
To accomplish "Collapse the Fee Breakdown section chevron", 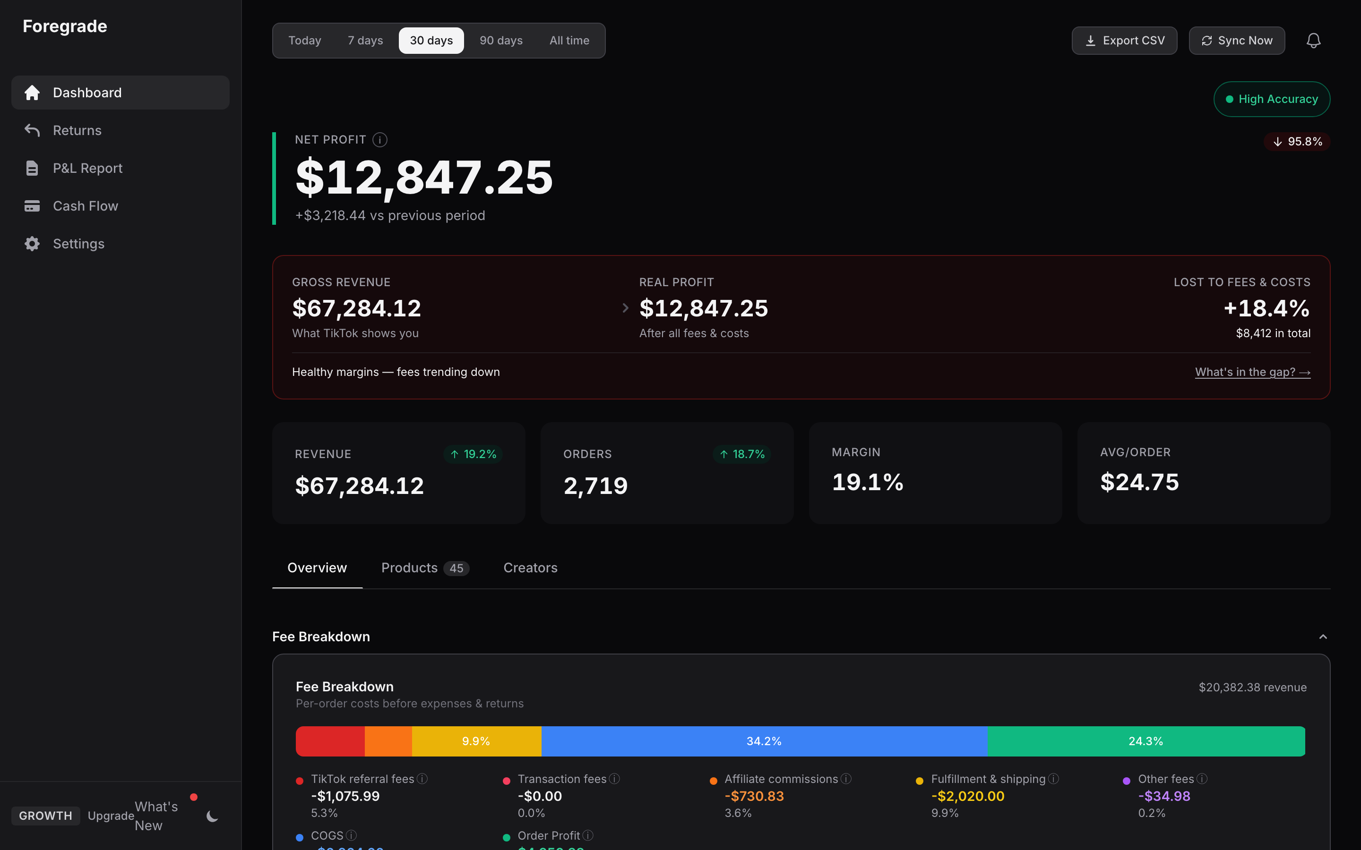I will [1323, 637].
